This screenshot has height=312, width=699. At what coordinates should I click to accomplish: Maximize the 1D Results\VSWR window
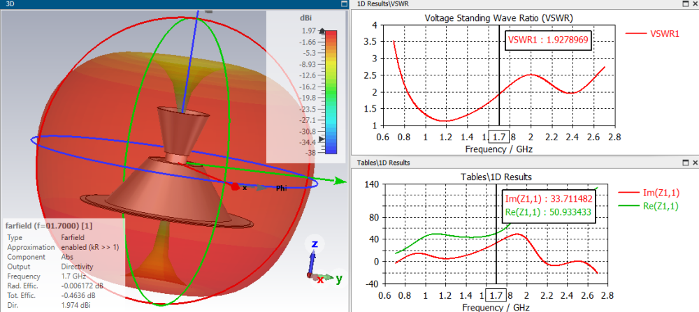tap(685, 3)
